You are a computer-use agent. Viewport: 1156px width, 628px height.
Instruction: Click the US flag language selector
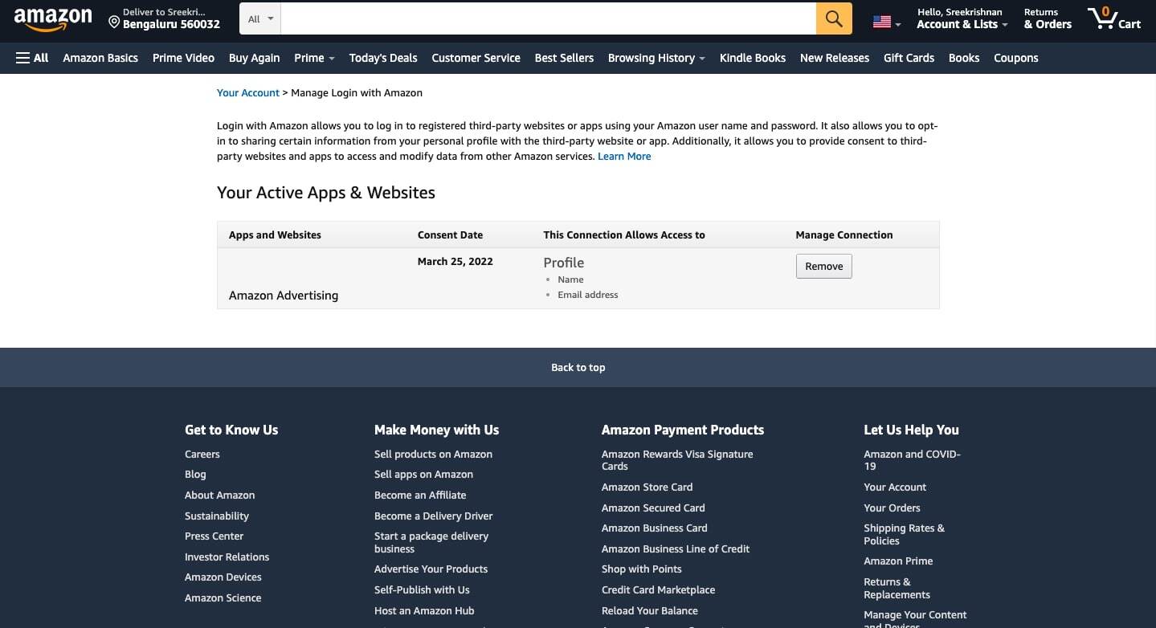(887, 22)
